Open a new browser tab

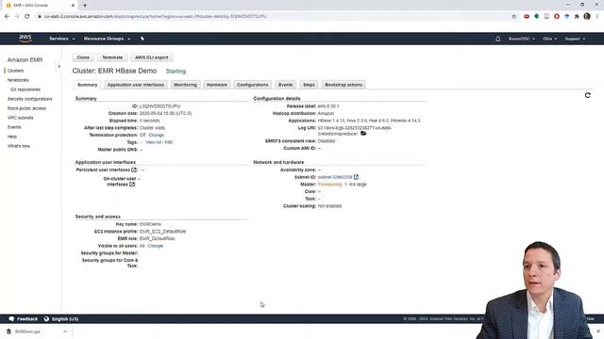tap(85, 6)
